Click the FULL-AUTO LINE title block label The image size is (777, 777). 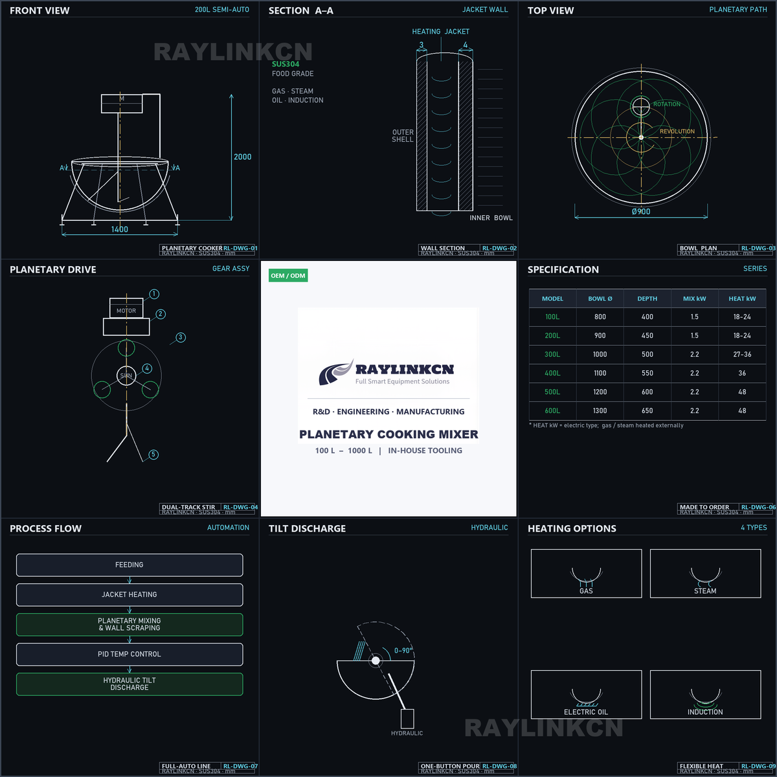(186, 766)
